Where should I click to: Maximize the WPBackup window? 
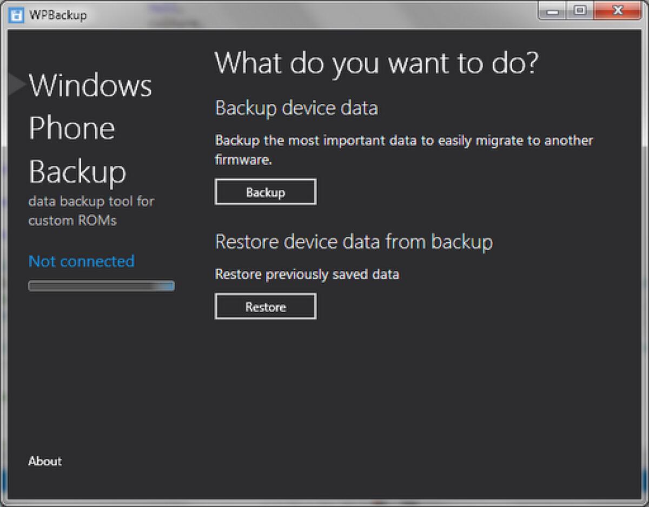pos(581,10)
